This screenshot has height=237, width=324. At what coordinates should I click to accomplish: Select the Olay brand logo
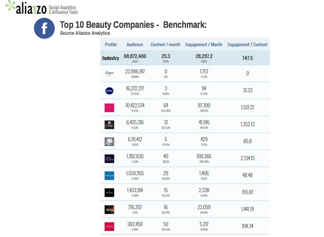109,124
